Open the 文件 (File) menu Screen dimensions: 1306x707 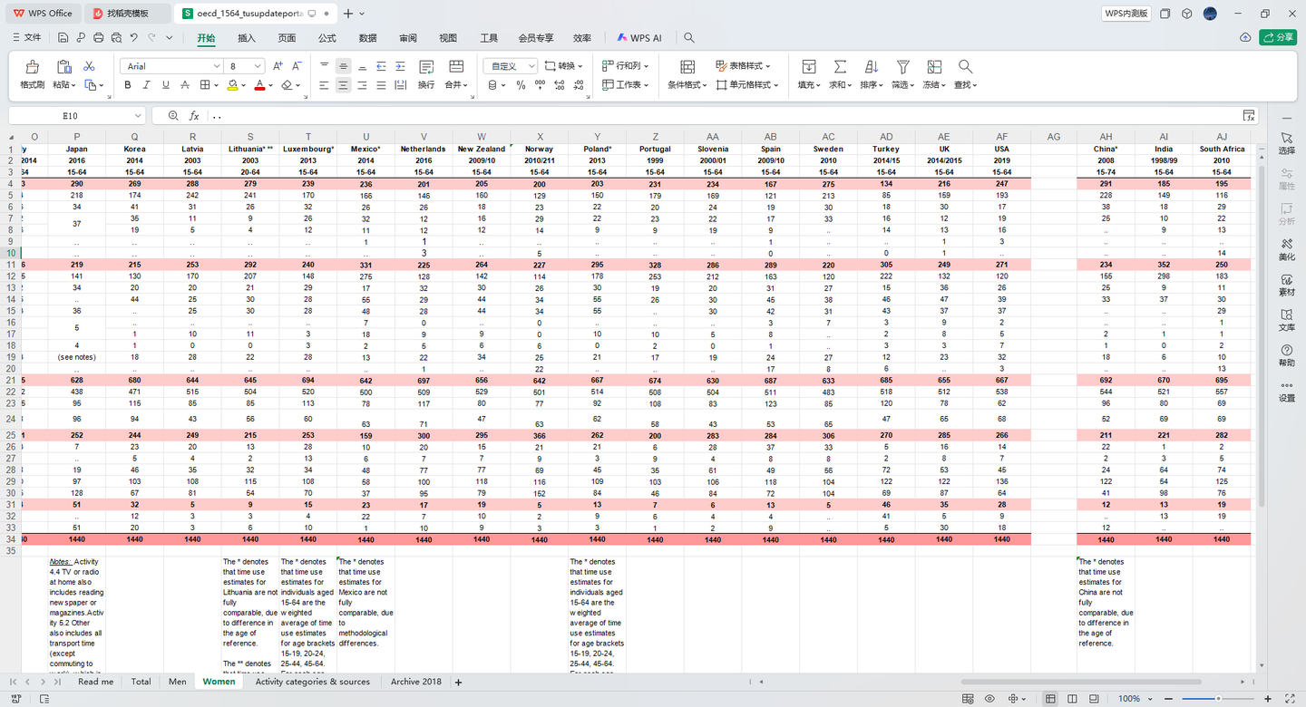(26, 38)
